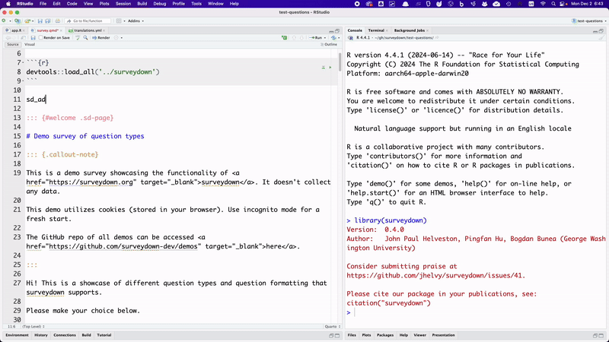
Task: Go to previous chunk with up arrow icon
Action: coord(294,37)
